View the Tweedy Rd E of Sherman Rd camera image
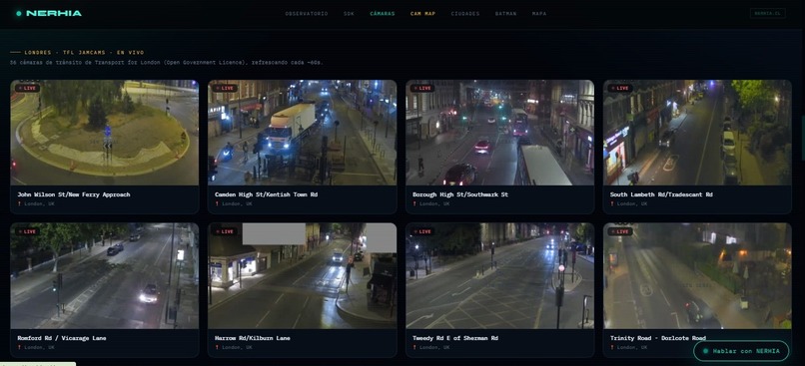Screen dimensions: 805x366 (x=499, y=276)
